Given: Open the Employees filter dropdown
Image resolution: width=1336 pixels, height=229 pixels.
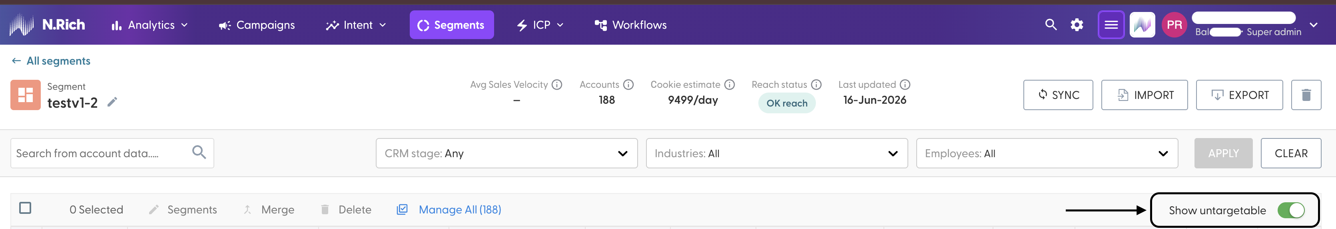Looking at the screenshot, I should (x=1047, y=153).
